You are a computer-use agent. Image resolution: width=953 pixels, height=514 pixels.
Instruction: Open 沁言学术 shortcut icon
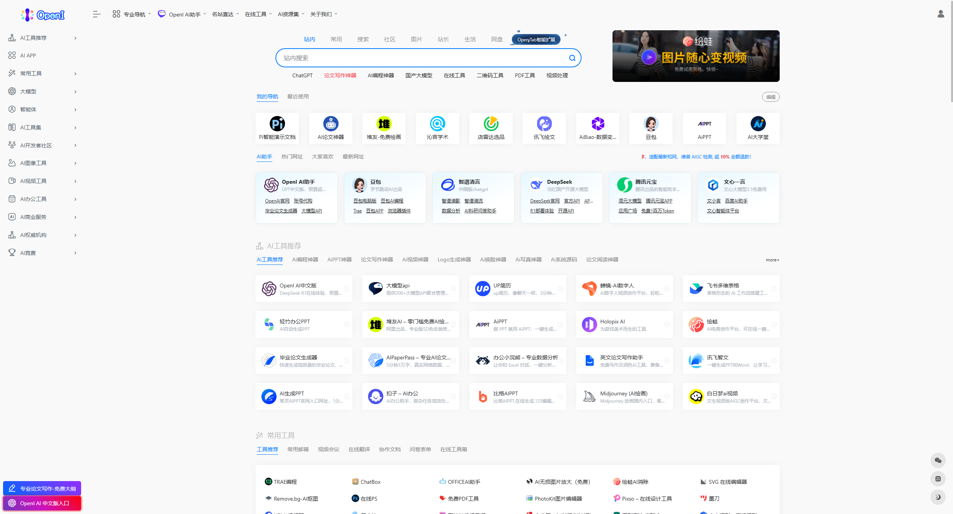pos(437,124)
